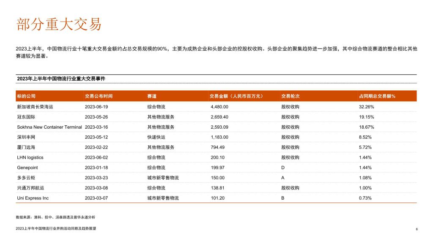Click percentage cell 32.26%
This screenshot has height=243, width=433.
pyautogui.click(x=367, y=107)
